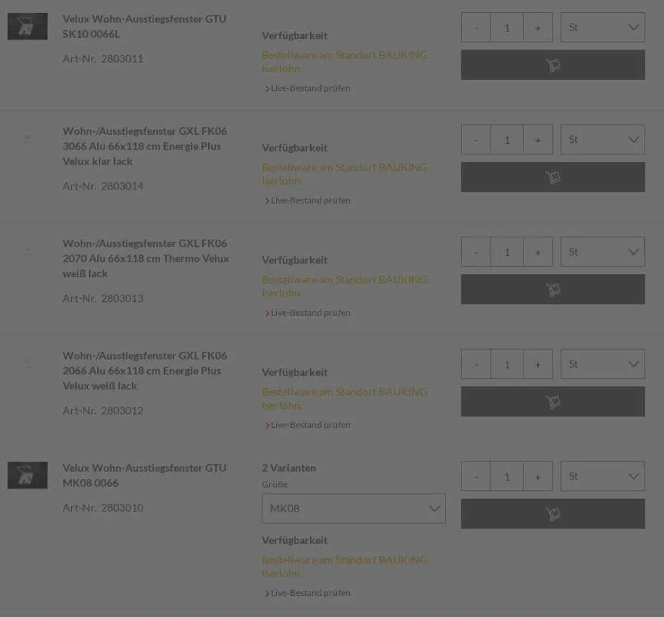Open the Größe MK08 variant dropdown

pos(353,509)
